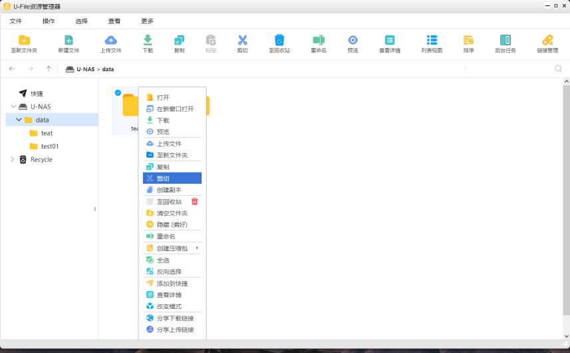Choose 下载 in the context menu
The image size is (570, 353).
[172, 120]
